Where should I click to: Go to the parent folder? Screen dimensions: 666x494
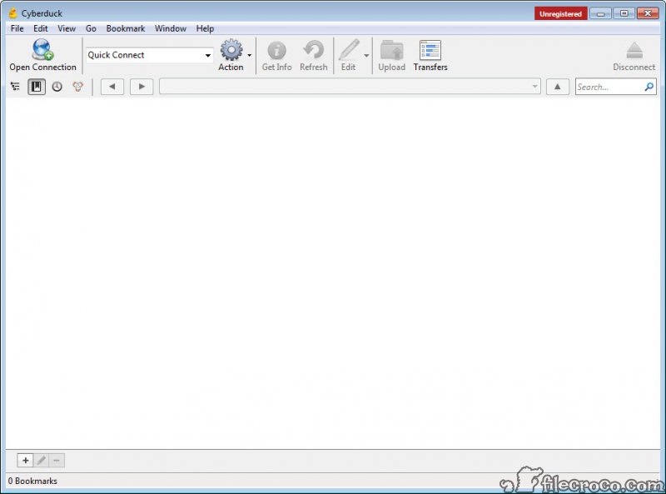(557, 87)
